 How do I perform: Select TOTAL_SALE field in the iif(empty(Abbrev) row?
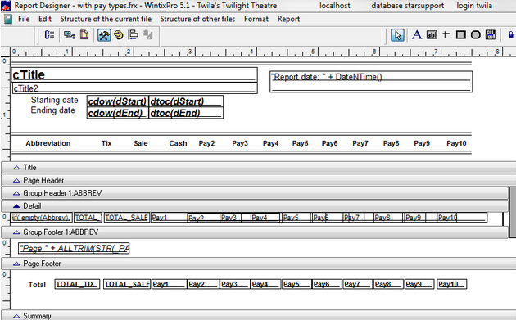click(127, 218)
